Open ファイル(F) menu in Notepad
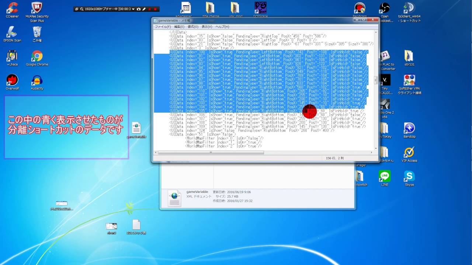Image resolution: width=472 pixels, height=265 pixels. [x=163, y=26]
